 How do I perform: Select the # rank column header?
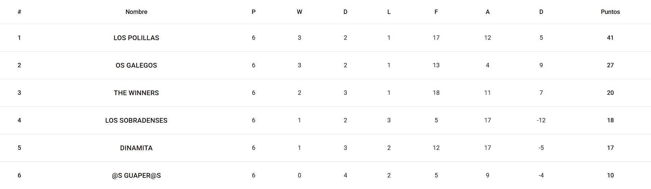coord(19,12)
